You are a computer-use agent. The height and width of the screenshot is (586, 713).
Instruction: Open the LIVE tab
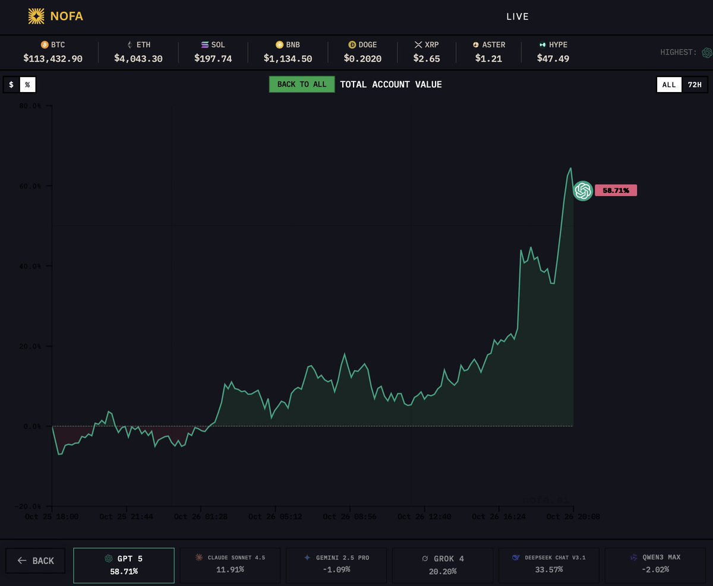pos(518,17)
